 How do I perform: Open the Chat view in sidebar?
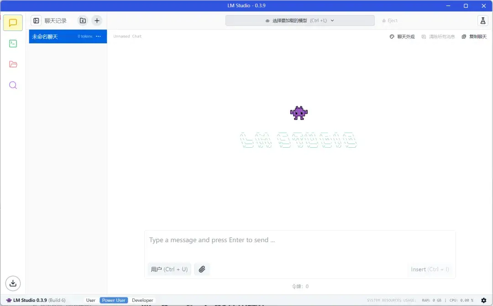click(13, 23)
